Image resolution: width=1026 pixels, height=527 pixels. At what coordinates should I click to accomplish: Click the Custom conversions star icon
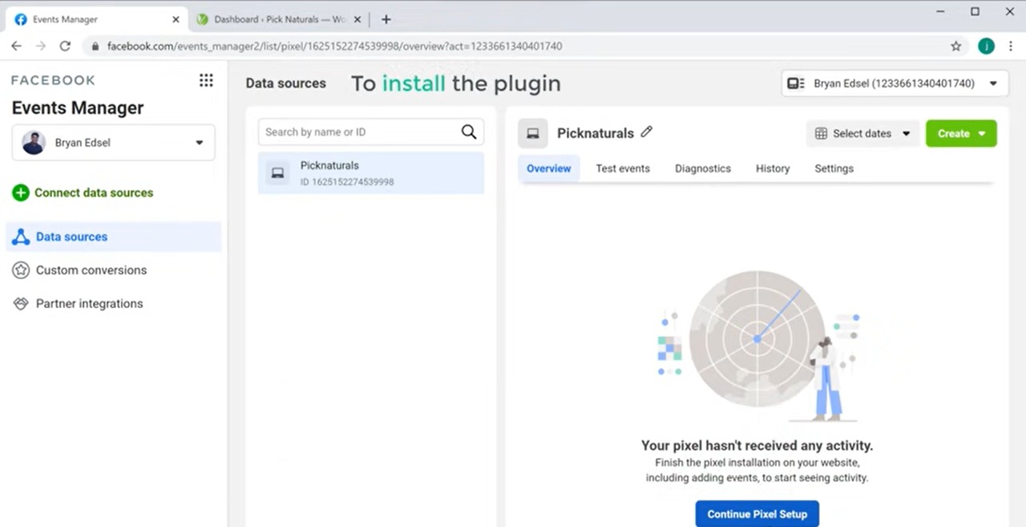[21, 270]
